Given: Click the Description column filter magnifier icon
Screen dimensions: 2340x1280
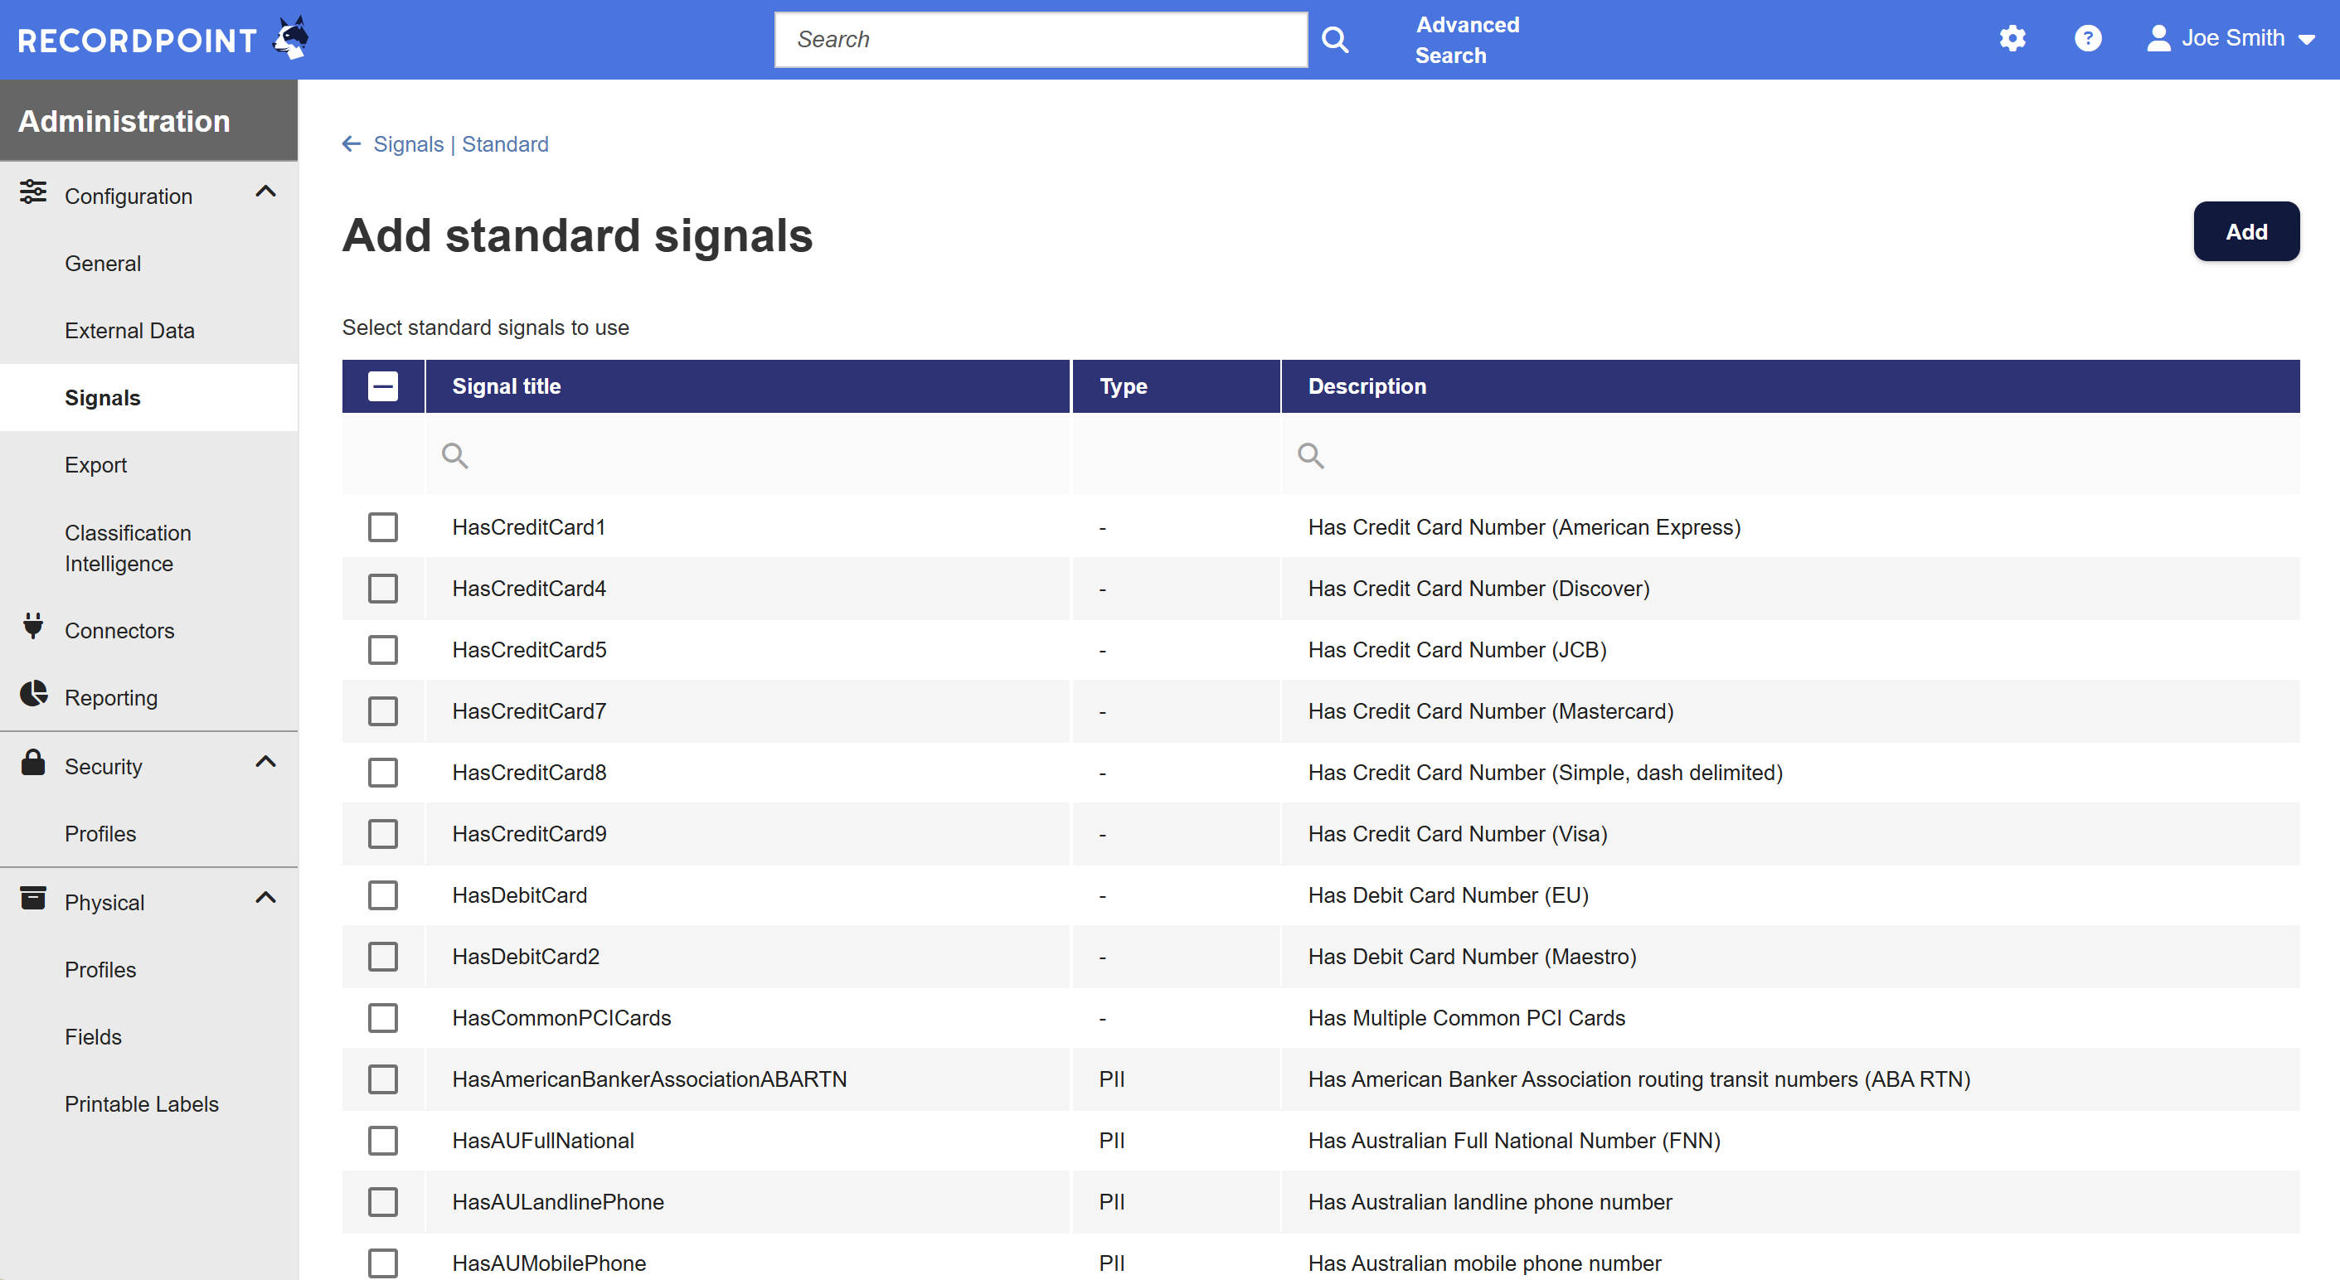Looking at the screenshot, I should pyautogui.click(x=1310, y=455).
